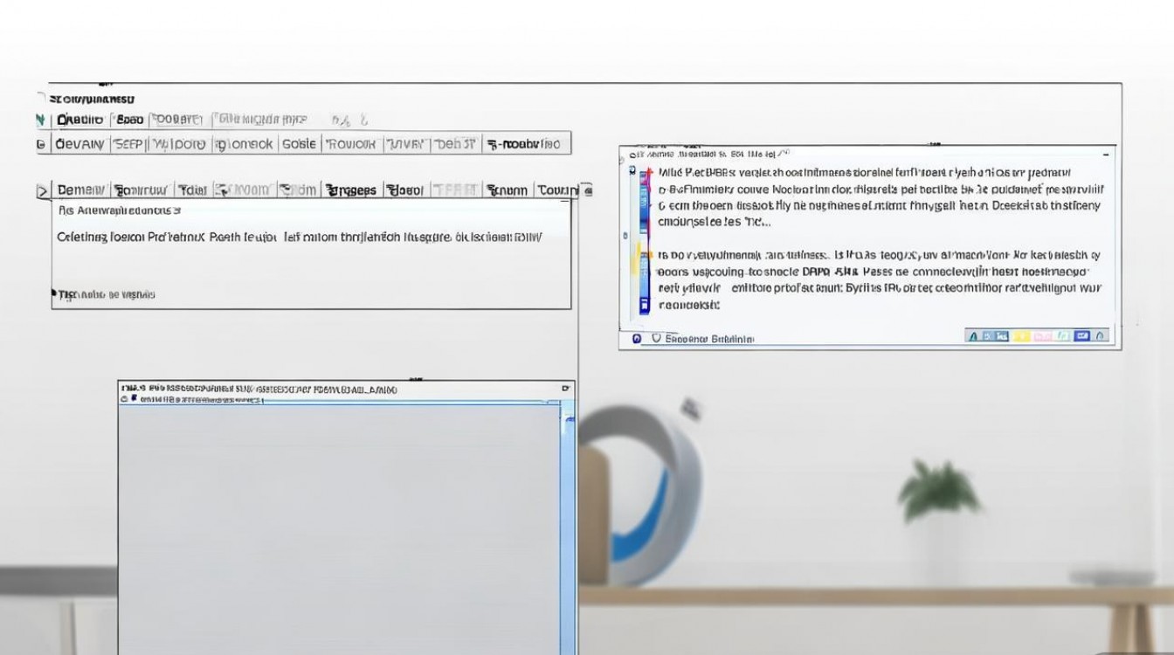Click the dark blue icon near right end of bottom-right strip
This screenshot has height=655, width=1174.
pos(1082,335)
